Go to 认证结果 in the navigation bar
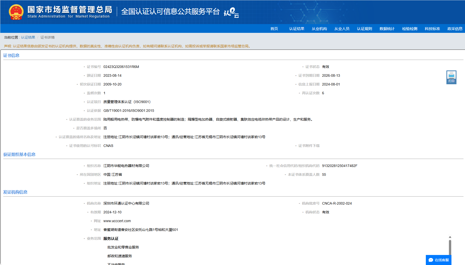 tap(297, 29)
